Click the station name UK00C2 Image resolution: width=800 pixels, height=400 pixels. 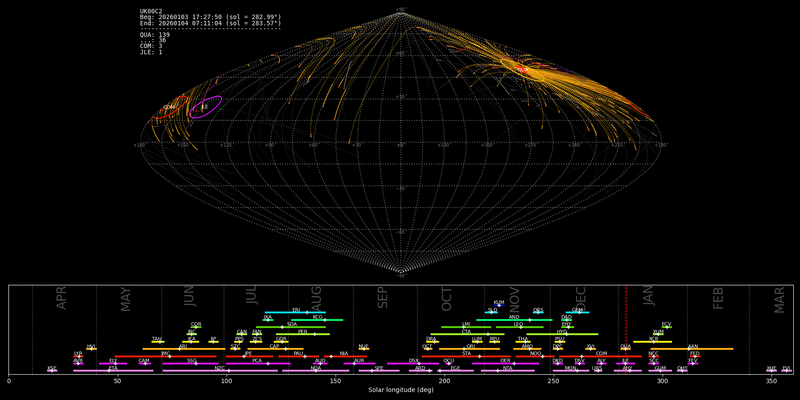(151, 12)
